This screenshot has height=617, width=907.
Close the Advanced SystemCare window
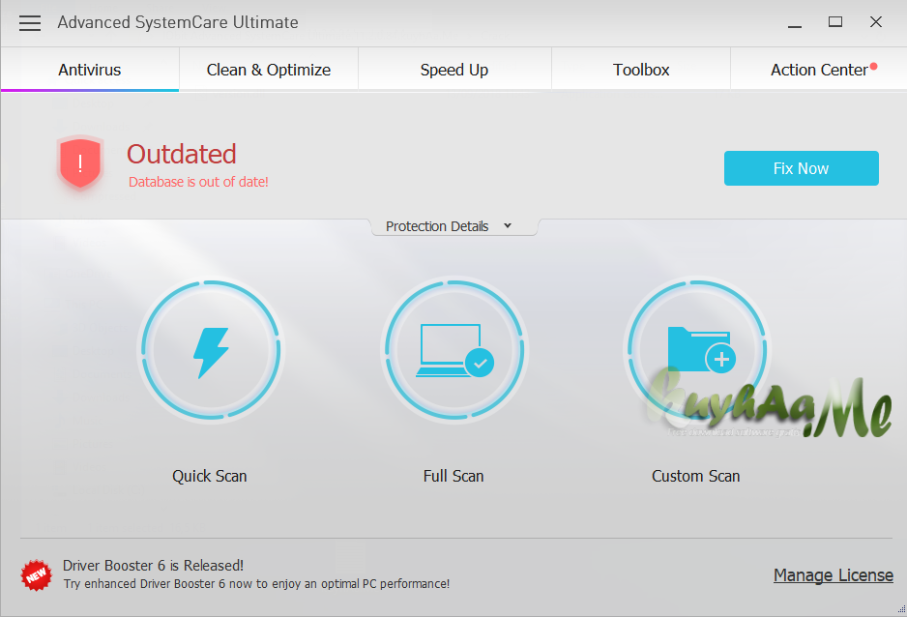pyautogui.click(x=876, y=22)
